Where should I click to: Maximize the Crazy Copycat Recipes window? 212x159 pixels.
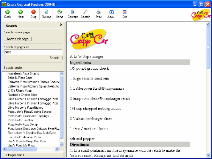click(201, 4)
